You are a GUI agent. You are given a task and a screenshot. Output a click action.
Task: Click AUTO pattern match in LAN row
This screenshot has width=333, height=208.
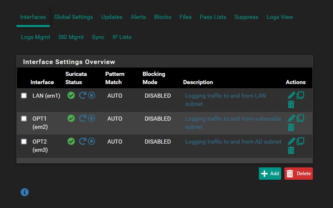coord(115,96)
